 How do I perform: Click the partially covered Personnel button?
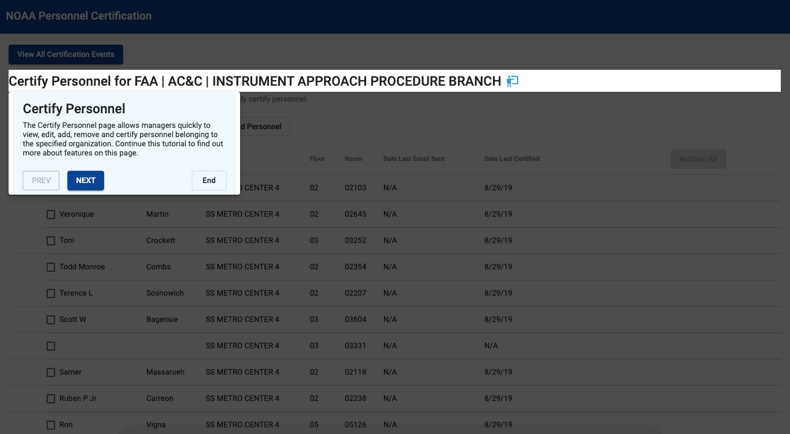[265, 127]
